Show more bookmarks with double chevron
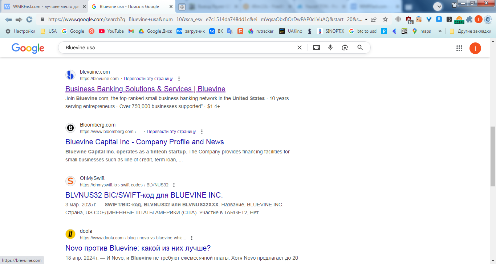The height and width of the screenshot is (264, 496). pyautogui.click(x=440, y=31)
